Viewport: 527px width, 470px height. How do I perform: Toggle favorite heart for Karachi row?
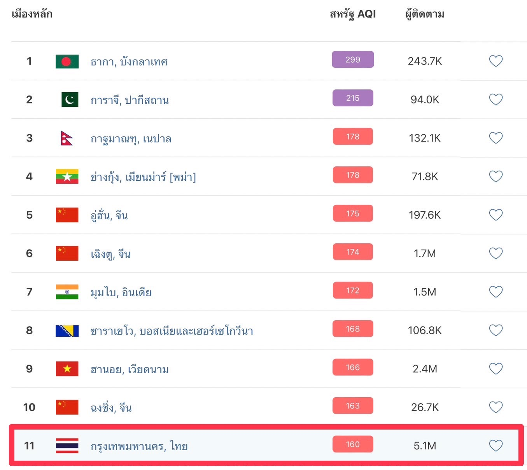click(x=495, y=100)
